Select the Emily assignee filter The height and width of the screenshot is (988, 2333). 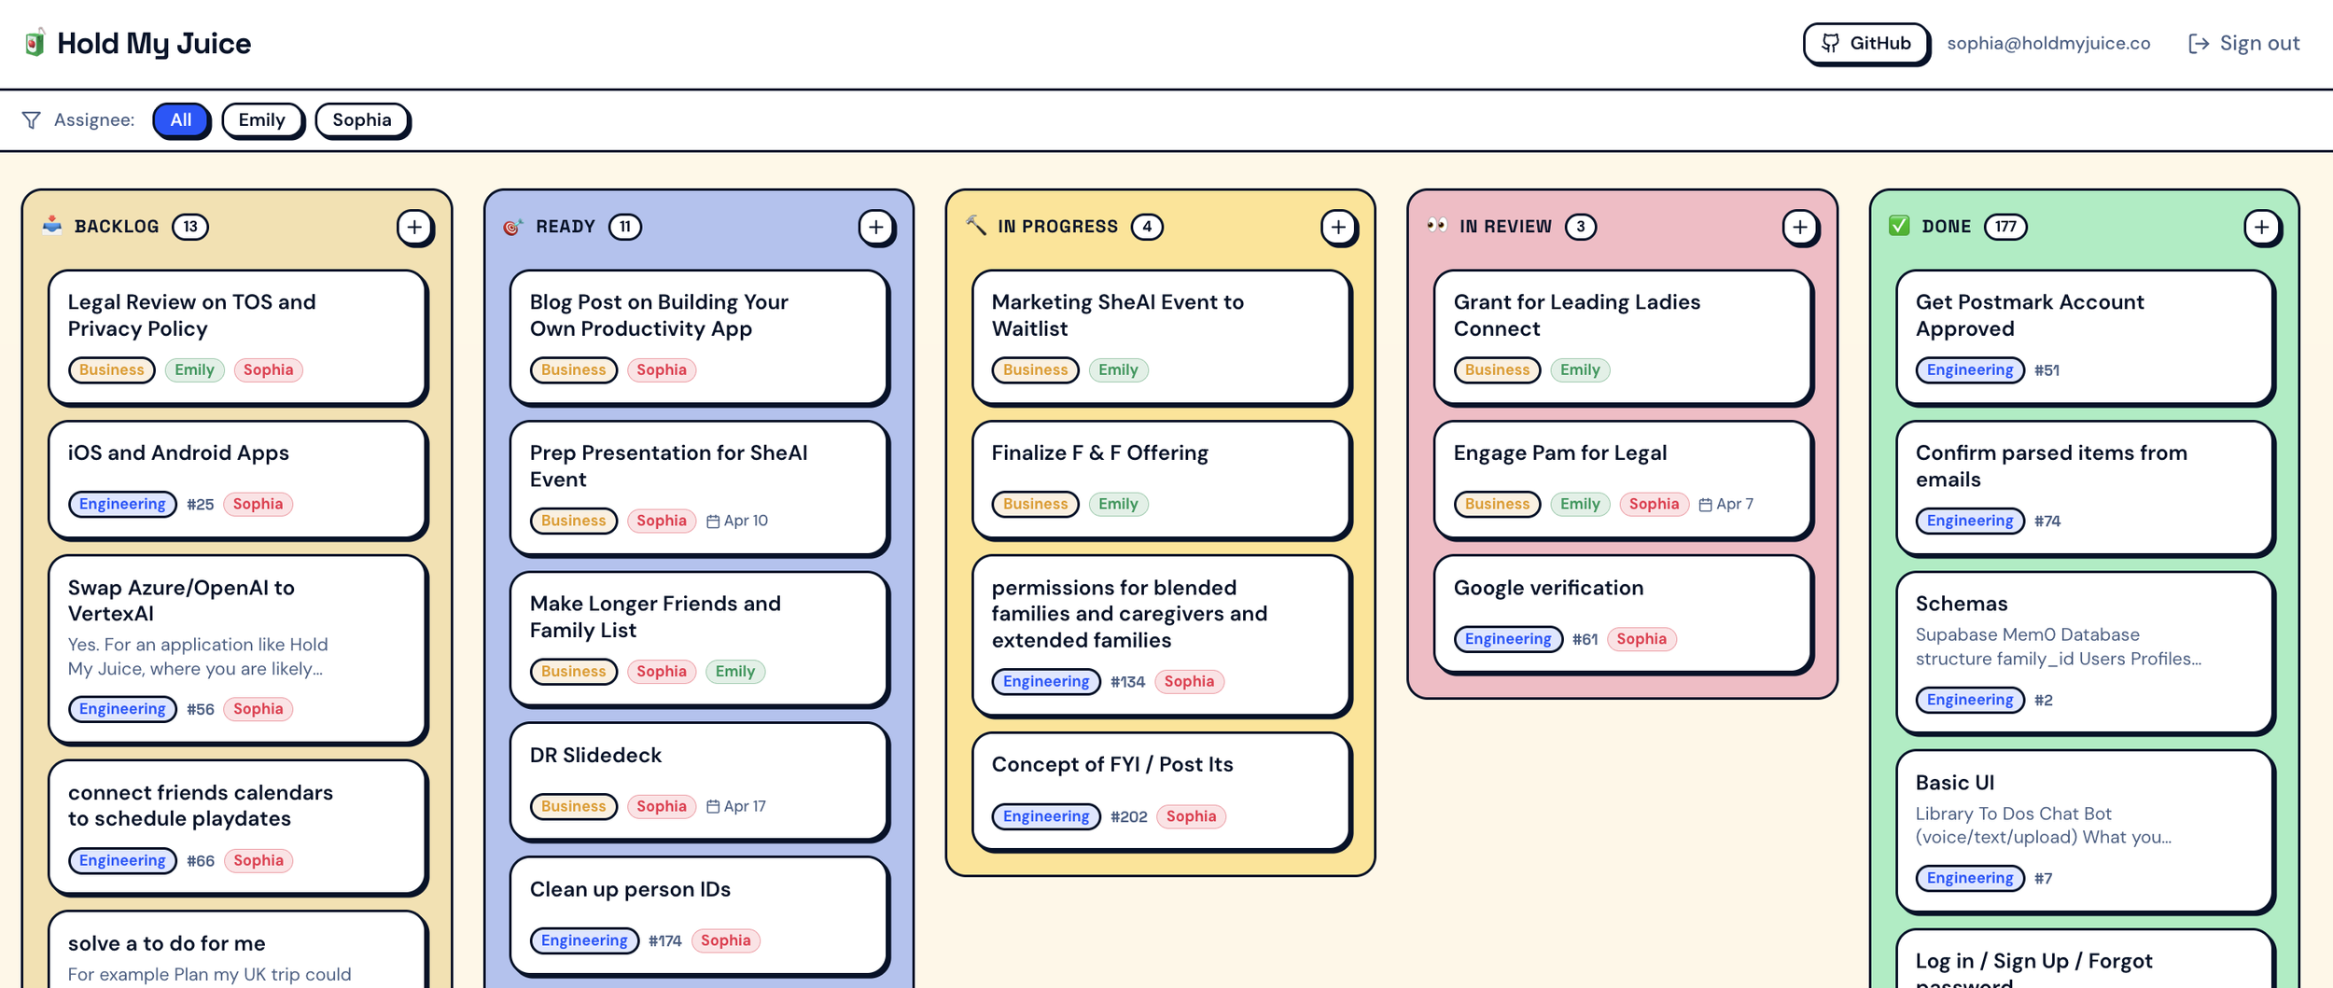(x=262, y=119)
